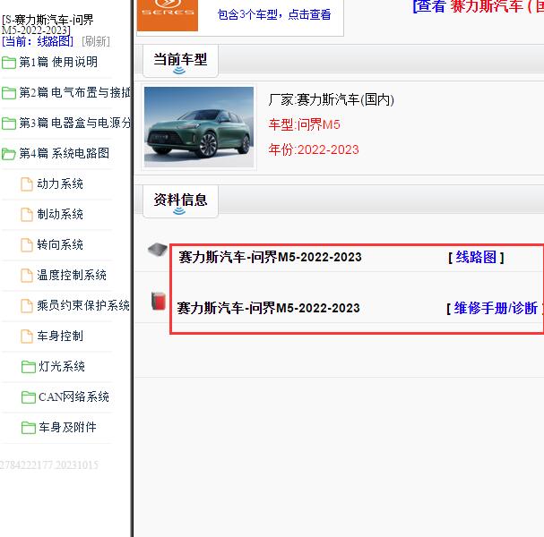This screenshot has width=544, height=537.
Task: Select the 当前车型 tab
Action: coord(180,60)
